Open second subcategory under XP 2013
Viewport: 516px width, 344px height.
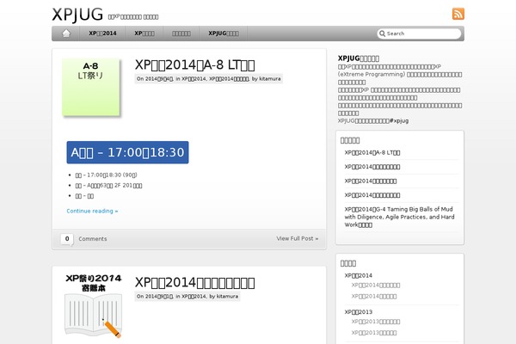[x=374, y=333]
